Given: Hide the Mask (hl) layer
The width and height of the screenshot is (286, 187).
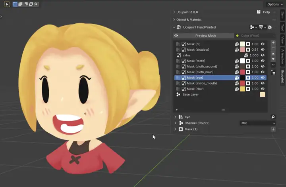Looking at the screenshot, I should 263,44.
